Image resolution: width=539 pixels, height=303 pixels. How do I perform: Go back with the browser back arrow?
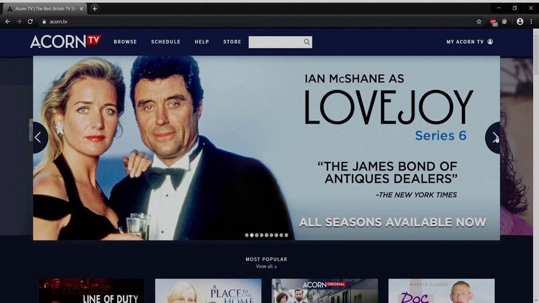pyautogui.click(x=8, y=21)
